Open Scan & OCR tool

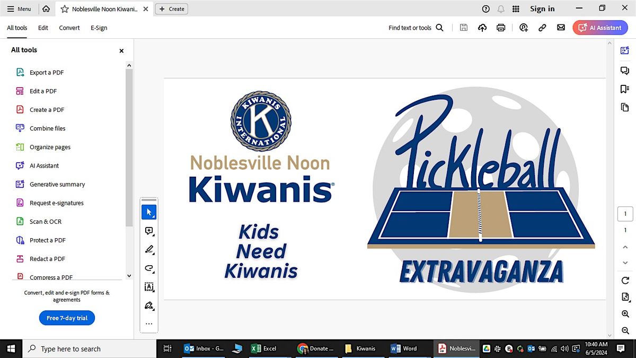(46, 221)
